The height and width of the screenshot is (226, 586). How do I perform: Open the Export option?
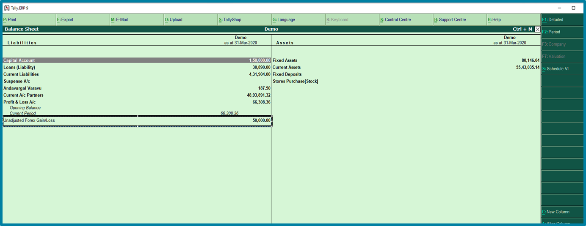pos(83,19)
